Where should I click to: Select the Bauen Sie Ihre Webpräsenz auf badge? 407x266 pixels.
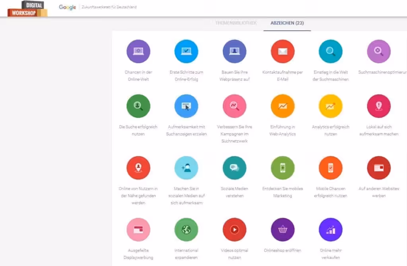pyautogui.click(x=235, y=51)
